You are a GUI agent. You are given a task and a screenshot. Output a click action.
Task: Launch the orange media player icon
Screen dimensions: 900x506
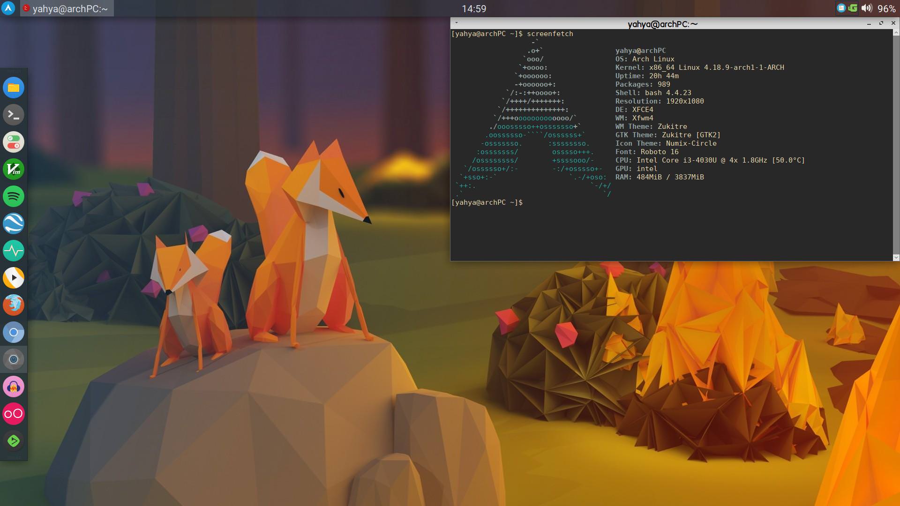[14, 278]
